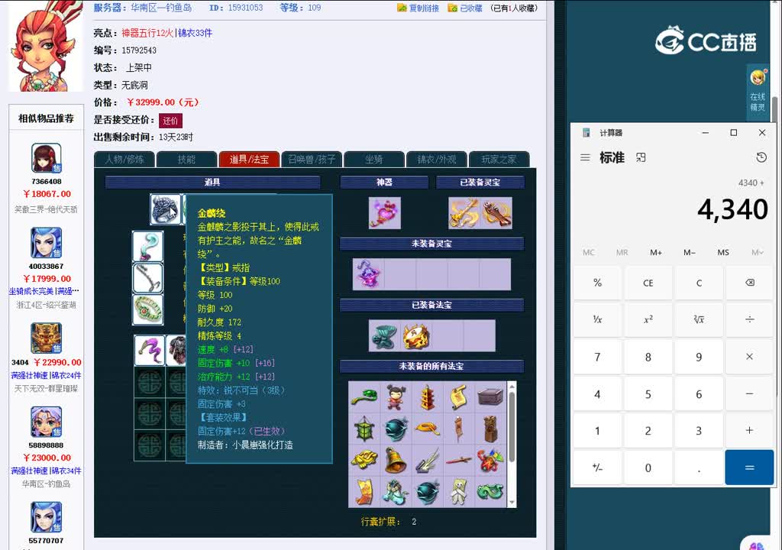This screenshot has width=782, height=550.
Task: Open the 锦衣/外观 tab
Action: point(437,159)
